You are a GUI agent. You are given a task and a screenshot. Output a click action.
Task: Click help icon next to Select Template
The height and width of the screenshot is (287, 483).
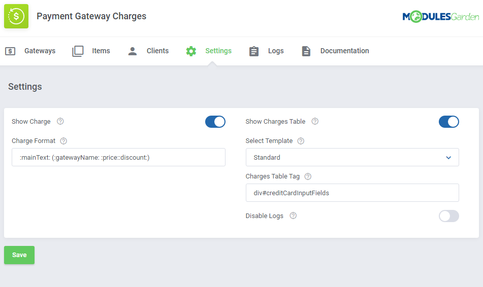pos(301,141)
